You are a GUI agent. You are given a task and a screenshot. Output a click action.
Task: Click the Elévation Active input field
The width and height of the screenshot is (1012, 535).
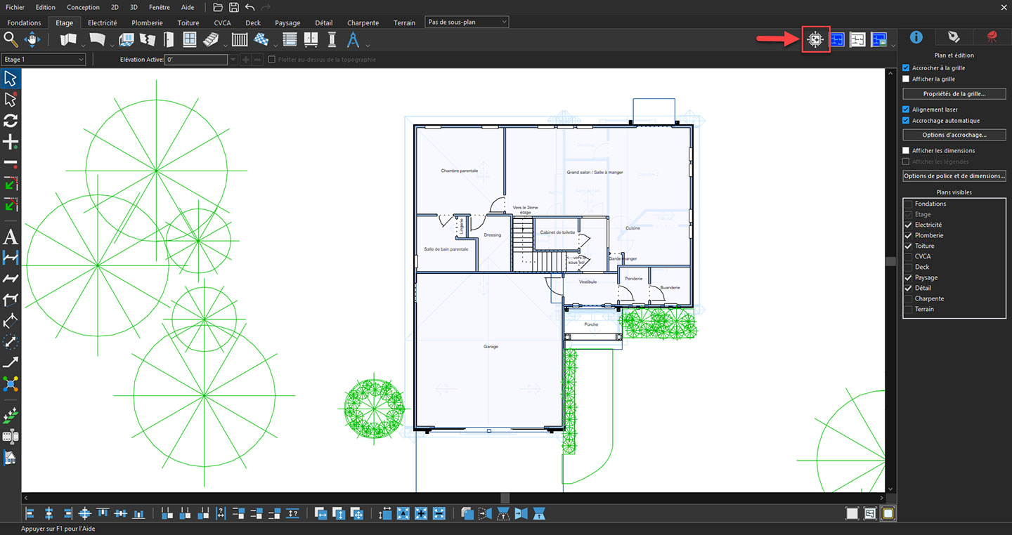coord(196,60)
